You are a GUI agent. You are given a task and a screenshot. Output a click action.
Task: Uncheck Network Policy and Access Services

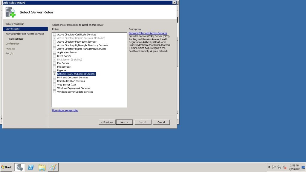point(54,74)
